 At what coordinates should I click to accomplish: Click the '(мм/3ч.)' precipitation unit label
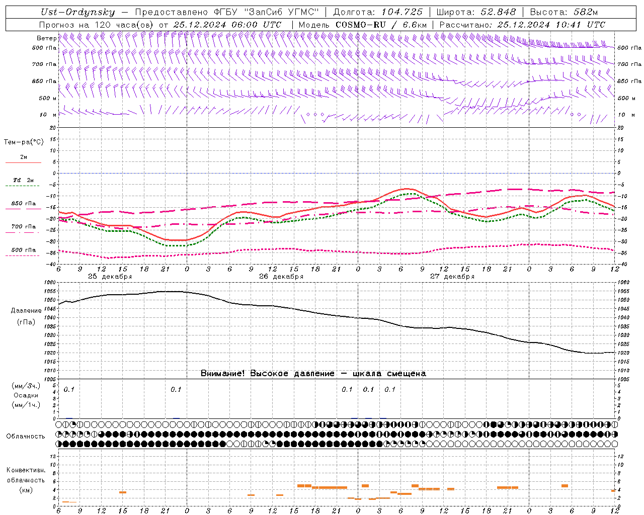26,386
